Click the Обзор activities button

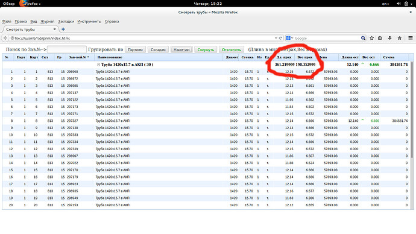point(9,4)
